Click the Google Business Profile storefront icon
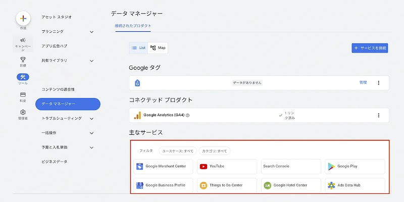This screenshot has width=404, height=202. coord(140,185)
